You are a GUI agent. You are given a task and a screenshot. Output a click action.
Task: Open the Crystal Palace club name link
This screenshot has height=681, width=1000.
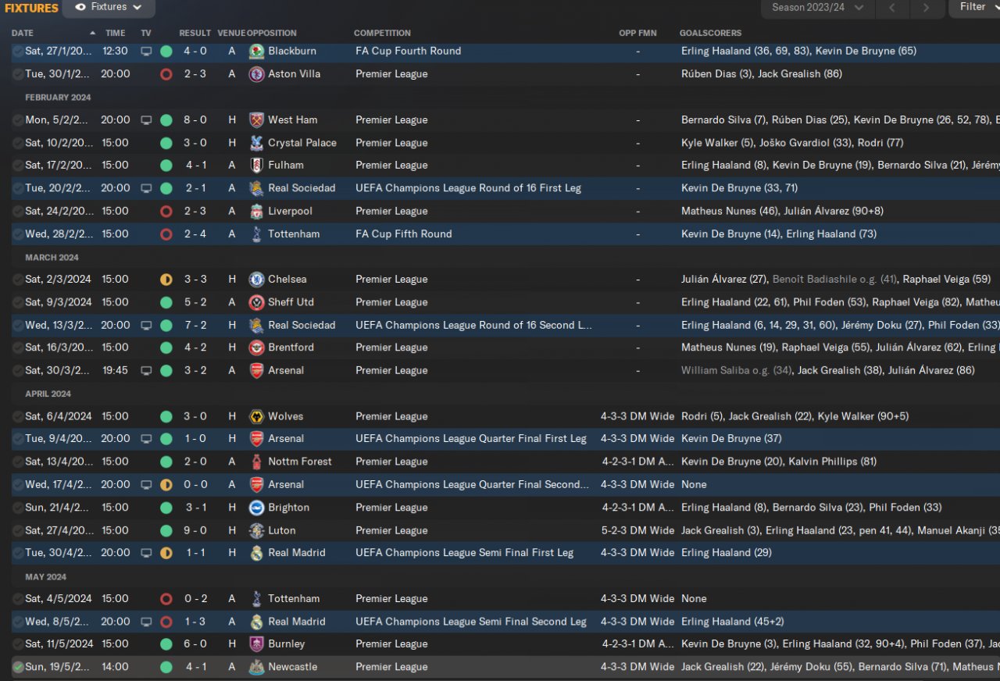coord(302,143)
